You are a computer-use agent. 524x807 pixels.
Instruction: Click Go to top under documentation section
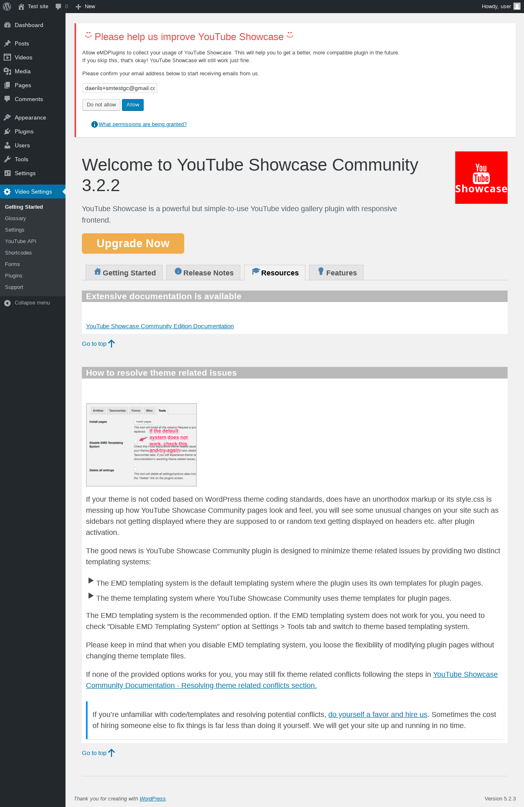click(x=94, y=344)
